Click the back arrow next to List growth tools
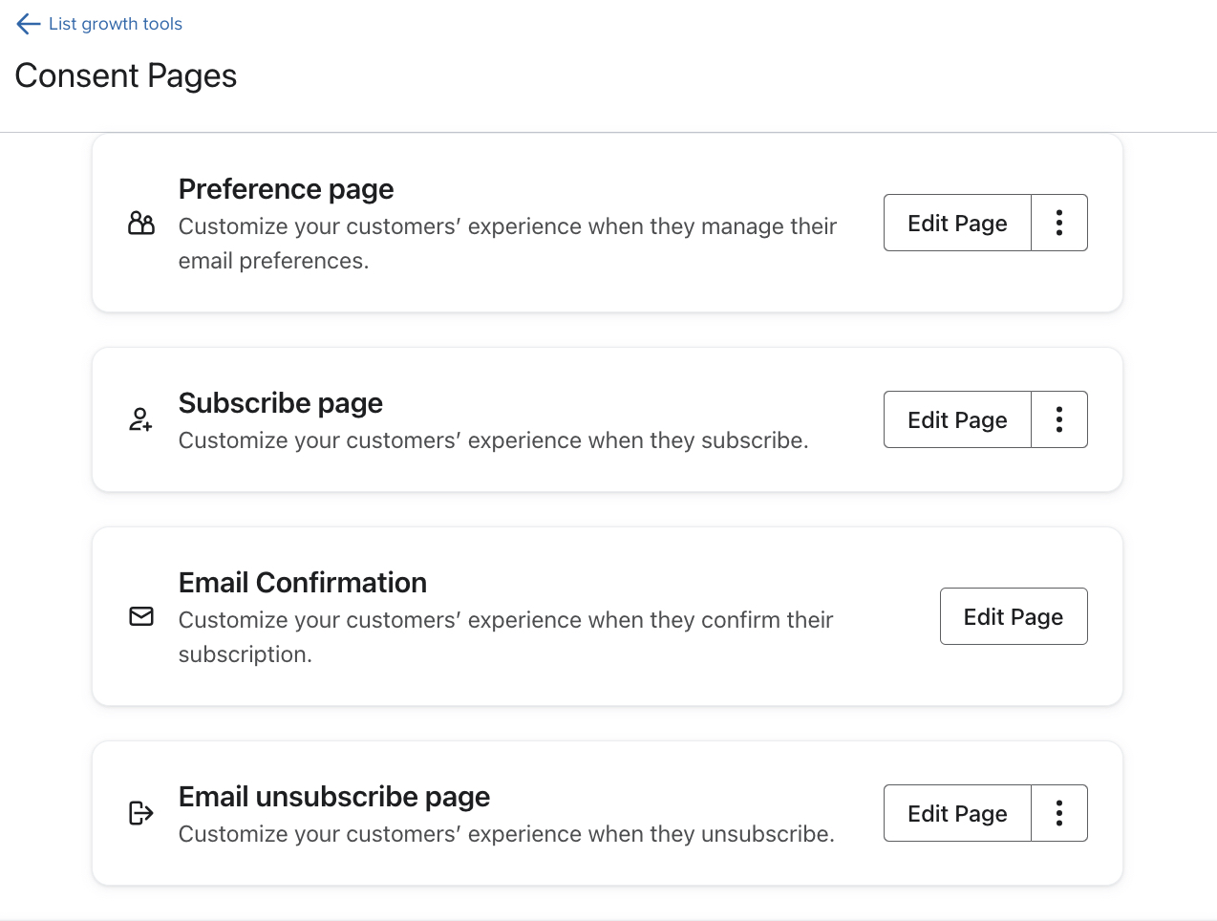1217x921 pixels. point(27,23)
